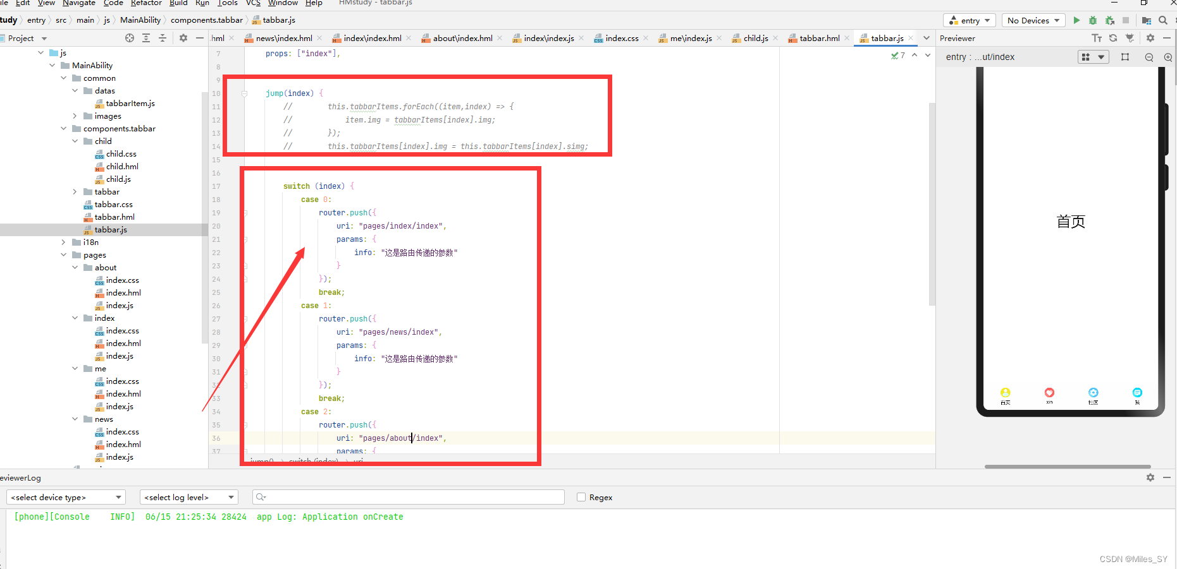1177x569 pixels.
Task: Click the teal 'me' icon in phone preview
Action: [x=1137, y=393]
